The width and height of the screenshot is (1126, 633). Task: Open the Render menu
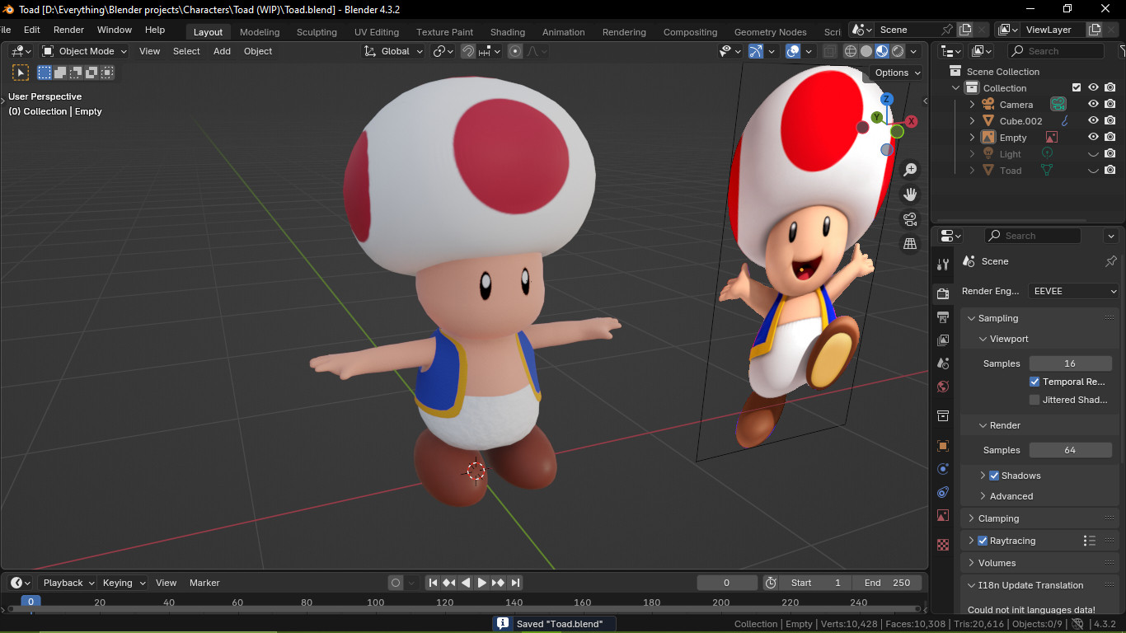[68, 30]
